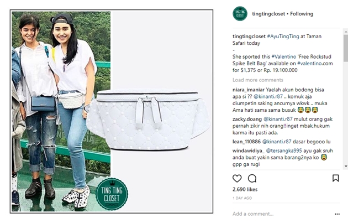Open zacky.doang commenter profile
This screenshot has width=348, height=223.
247,119
